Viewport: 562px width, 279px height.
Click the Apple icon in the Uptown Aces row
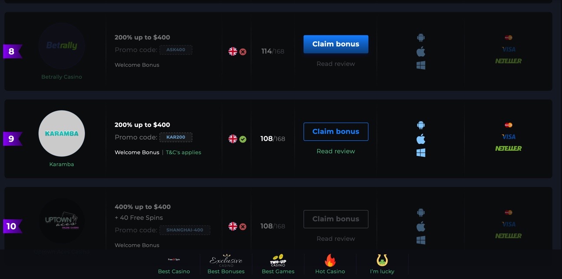(x=421, y=227)
